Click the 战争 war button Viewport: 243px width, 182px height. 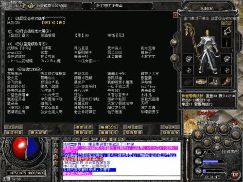[x=170, y=127]
